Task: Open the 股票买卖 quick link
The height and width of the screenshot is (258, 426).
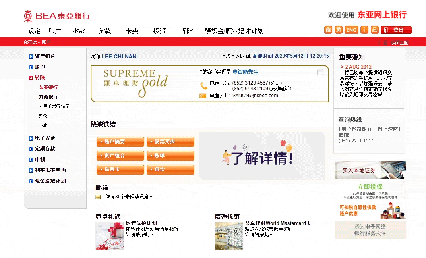Action: pos(170,142)
